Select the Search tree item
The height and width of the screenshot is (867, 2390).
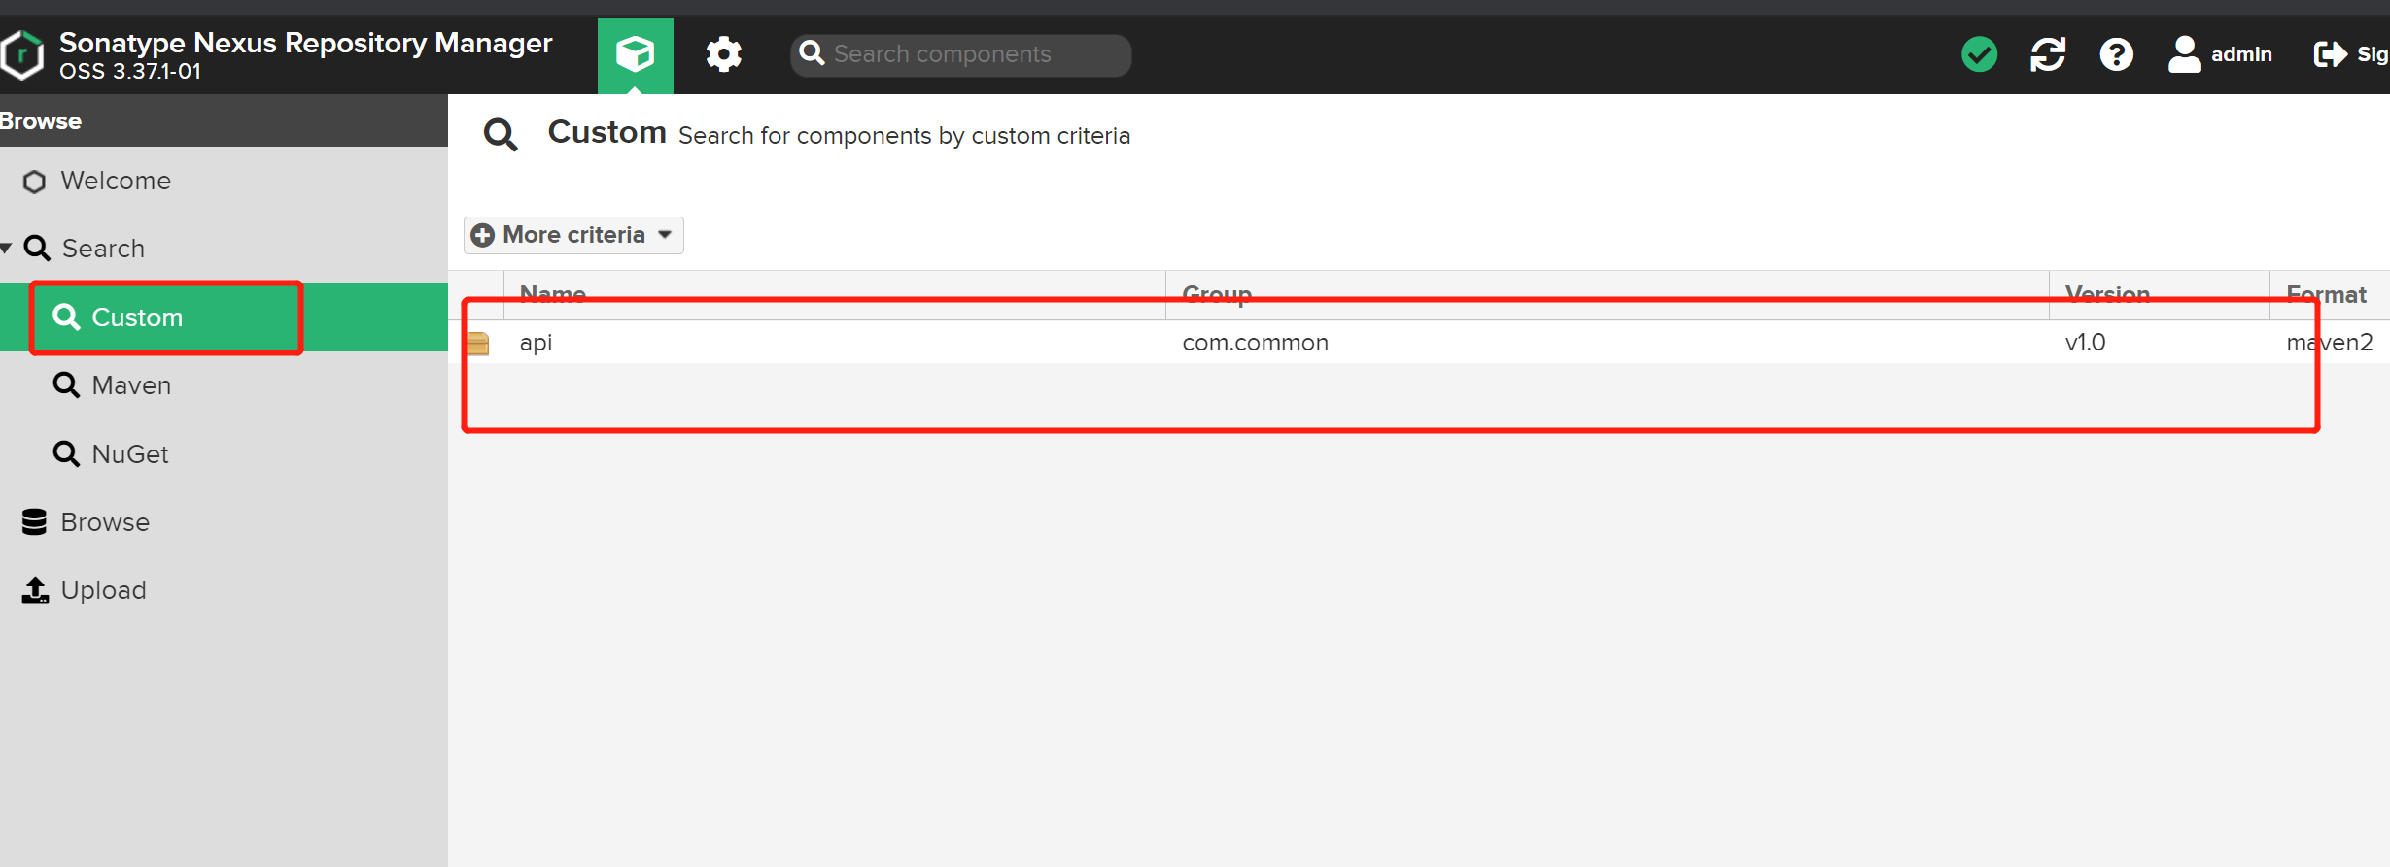tap(224, 249)
